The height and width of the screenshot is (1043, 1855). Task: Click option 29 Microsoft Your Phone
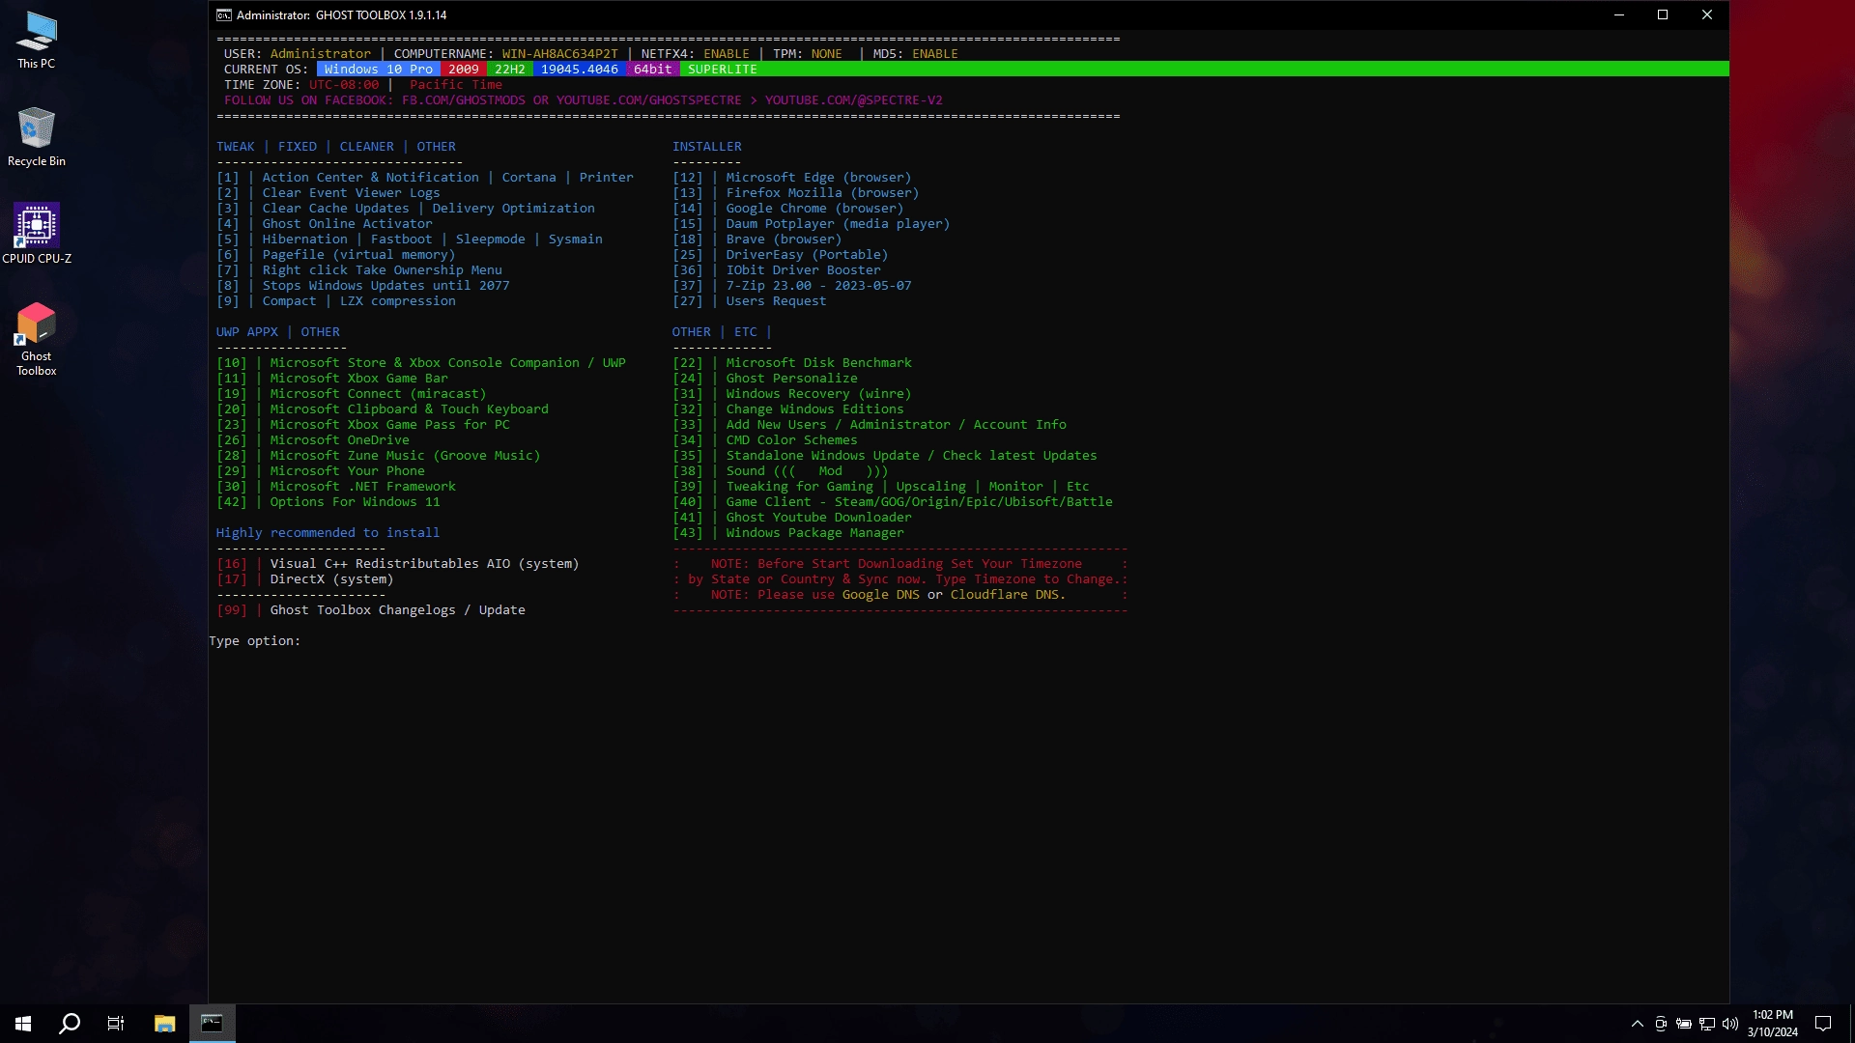[321, 471]
